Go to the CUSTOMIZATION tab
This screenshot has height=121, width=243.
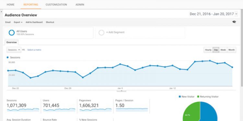(x=56, y=5)
